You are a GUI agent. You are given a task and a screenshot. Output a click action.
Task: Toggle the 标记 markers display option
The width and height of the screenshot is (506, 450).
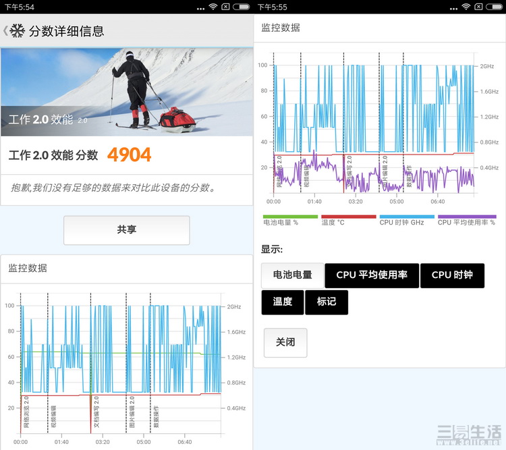coord(327,302)
